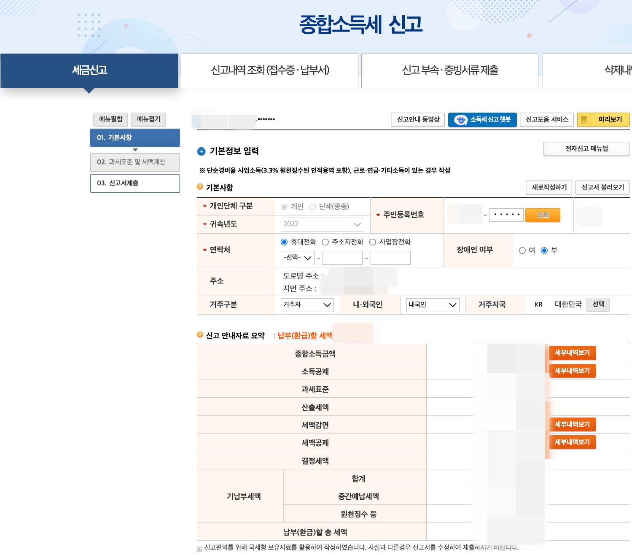Select the 주소지전화 contact option
The image size is (632, 555).
[325, 242]
